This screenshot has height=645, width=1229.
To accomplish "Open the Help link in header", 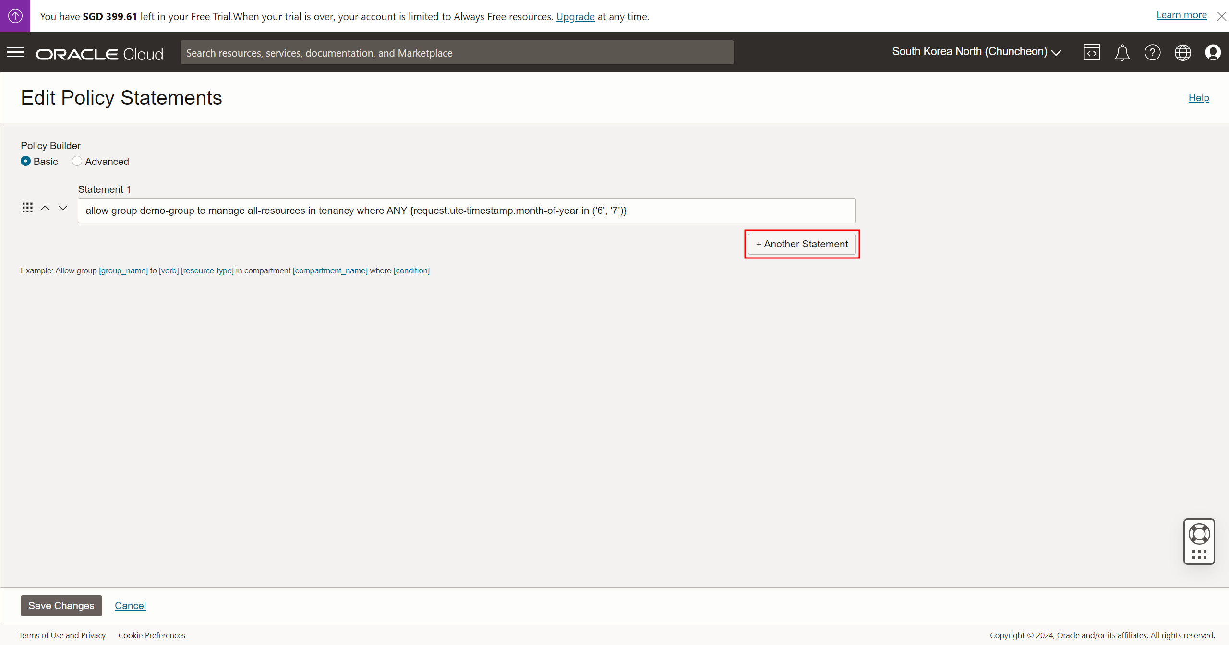I will pos(1198,98).
